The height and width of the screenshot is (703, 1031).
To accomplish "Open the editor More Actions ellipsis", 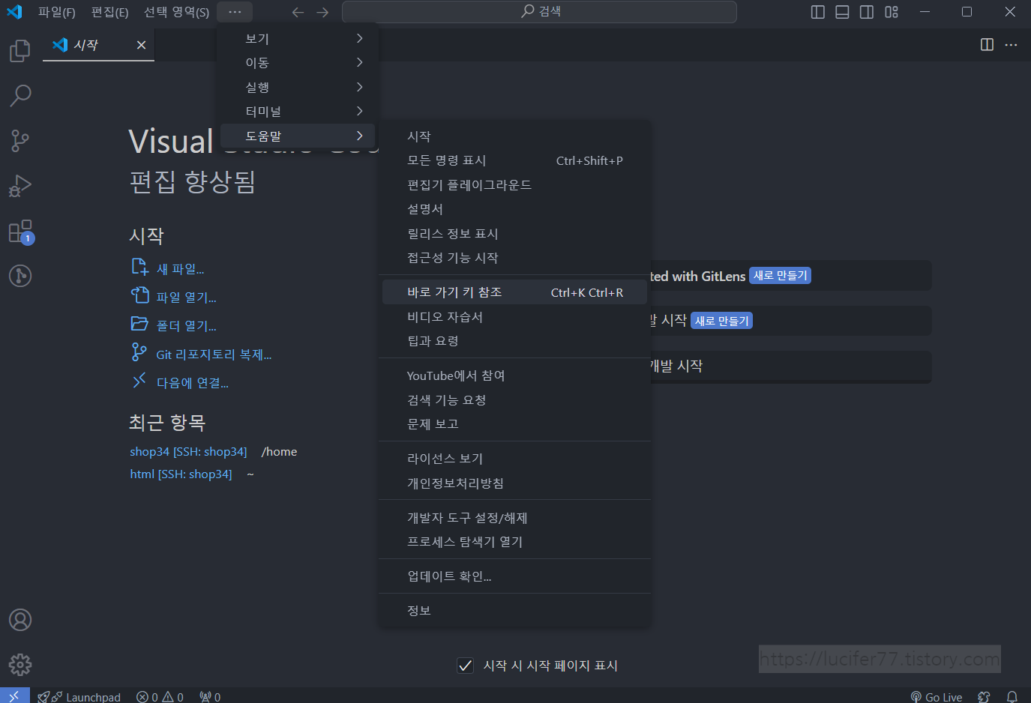I will point(1012,45).
